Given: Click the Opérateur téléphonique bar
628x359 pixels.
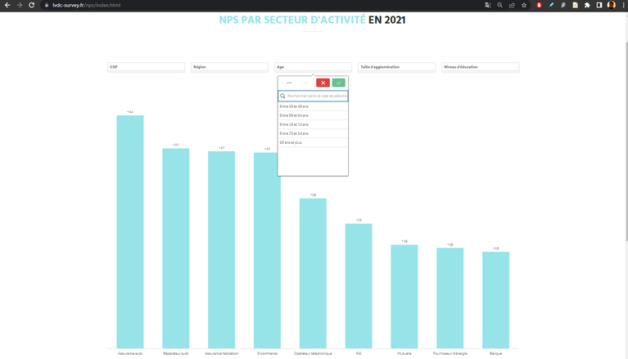Looking at the screenshot, I should (x=313, y=273).
